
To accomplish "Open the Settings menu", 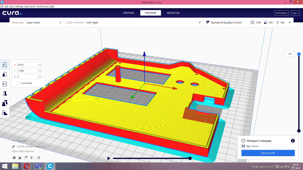I will coord(19,6).
